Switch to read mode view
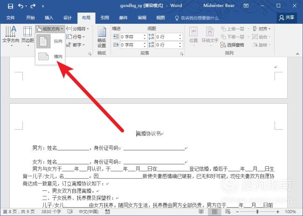This screenshot has height=216, width=303. [x=201, y=212]
